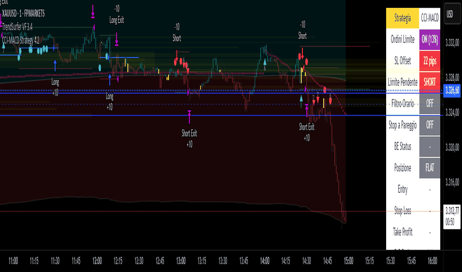This screenshot has height=272, width=462.
Task: Click the 3.328,00 price scale label
Action: [452, 78]
